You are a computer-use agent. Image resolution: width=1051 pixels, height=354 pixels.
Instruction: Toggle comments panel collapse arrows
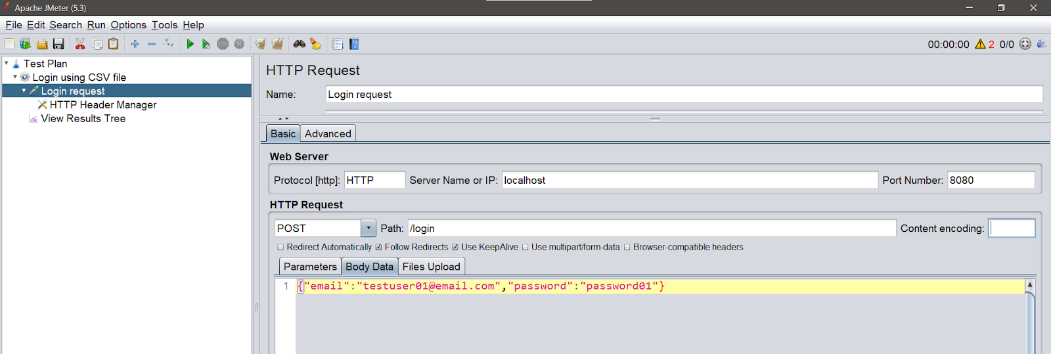coord(284,119)
